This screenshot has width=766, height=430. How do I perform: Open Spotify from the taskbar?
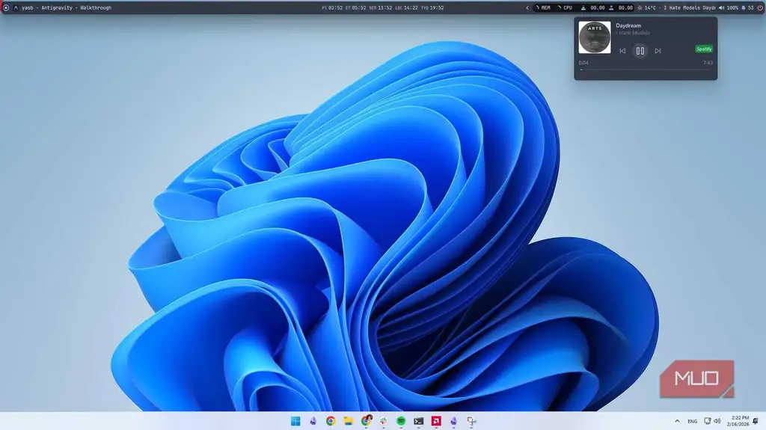[x=401, y=421]
